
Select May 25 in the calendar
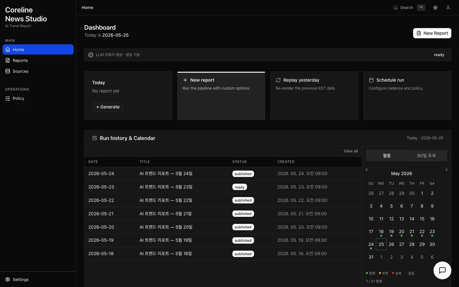381,244
